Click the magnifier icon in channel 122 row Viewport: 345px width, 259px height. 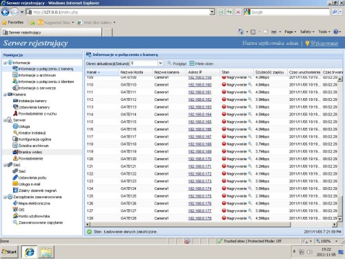(250, 173)
